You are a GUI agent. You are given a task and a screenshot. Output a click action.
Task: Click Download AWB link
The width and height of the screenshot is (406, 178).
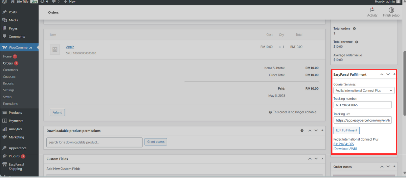tap(345, 149)
